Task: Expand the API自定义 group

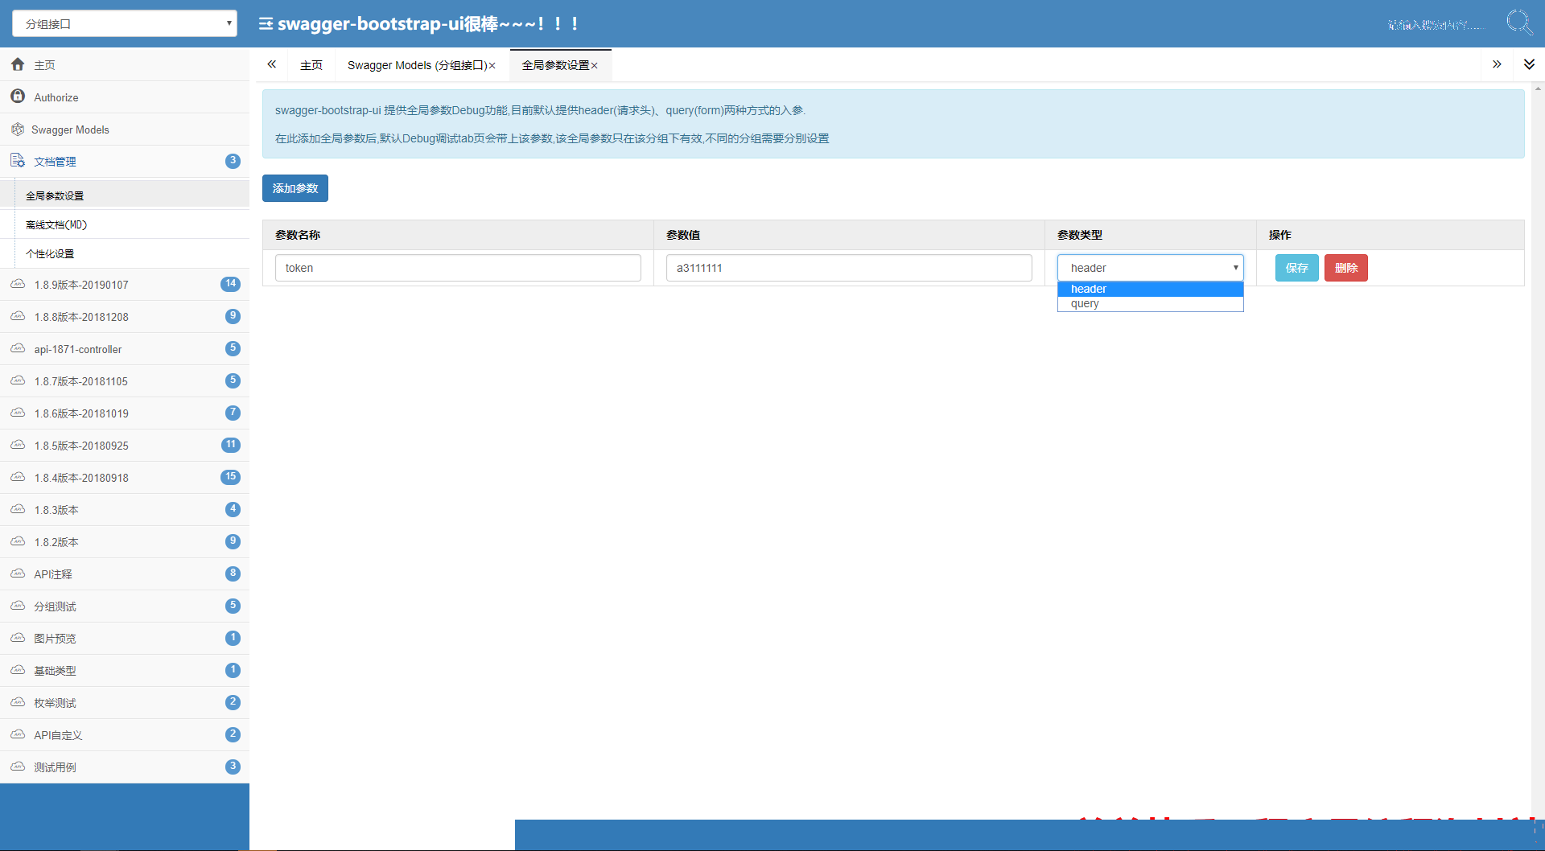Action: pyautogui.click(x=125, y=734)
